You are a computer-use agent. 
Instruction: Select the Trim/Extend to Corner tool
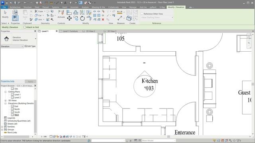point(89,18)
